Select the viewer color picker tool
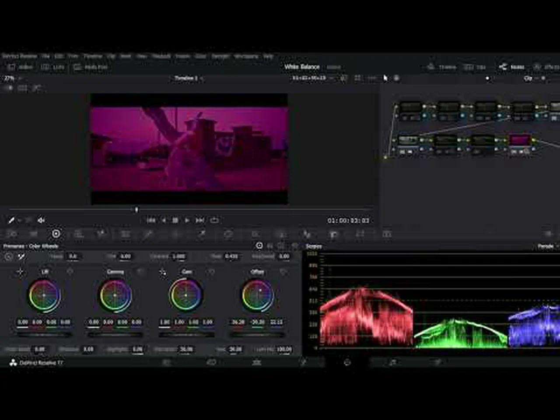The image size is (560, 420). click(11, 220)
